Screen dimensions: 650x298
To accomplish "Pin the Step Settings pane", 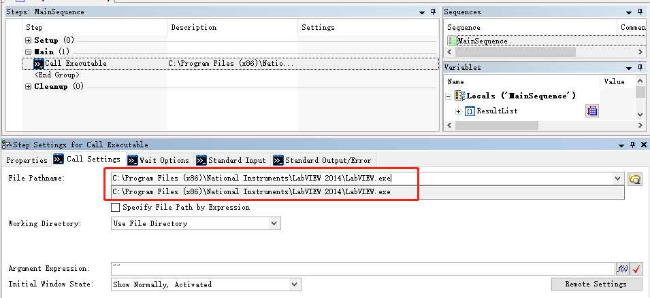I will 632,145.
